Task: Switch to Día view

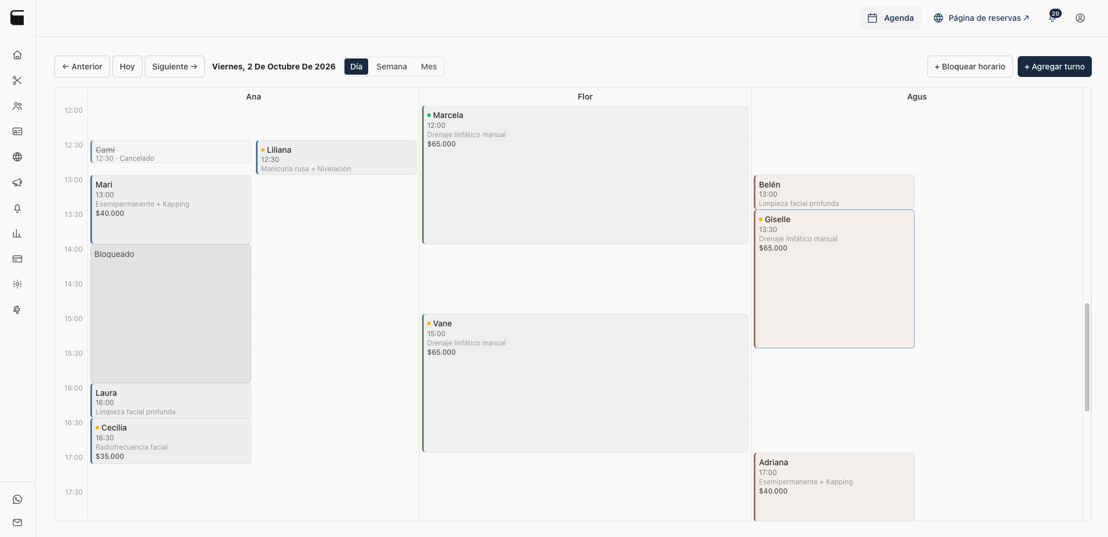Action: pos(356,67)
